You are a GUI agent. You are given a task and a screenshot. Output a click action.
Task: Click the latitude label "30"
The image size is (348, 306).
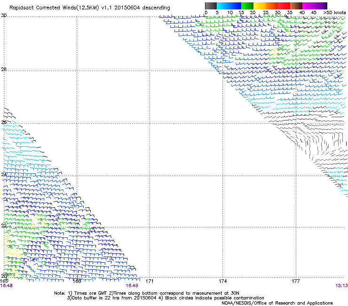(4, 16)
